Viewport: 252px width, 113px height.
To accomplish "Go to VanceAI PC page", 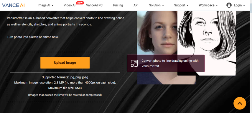I will point(94,5).
